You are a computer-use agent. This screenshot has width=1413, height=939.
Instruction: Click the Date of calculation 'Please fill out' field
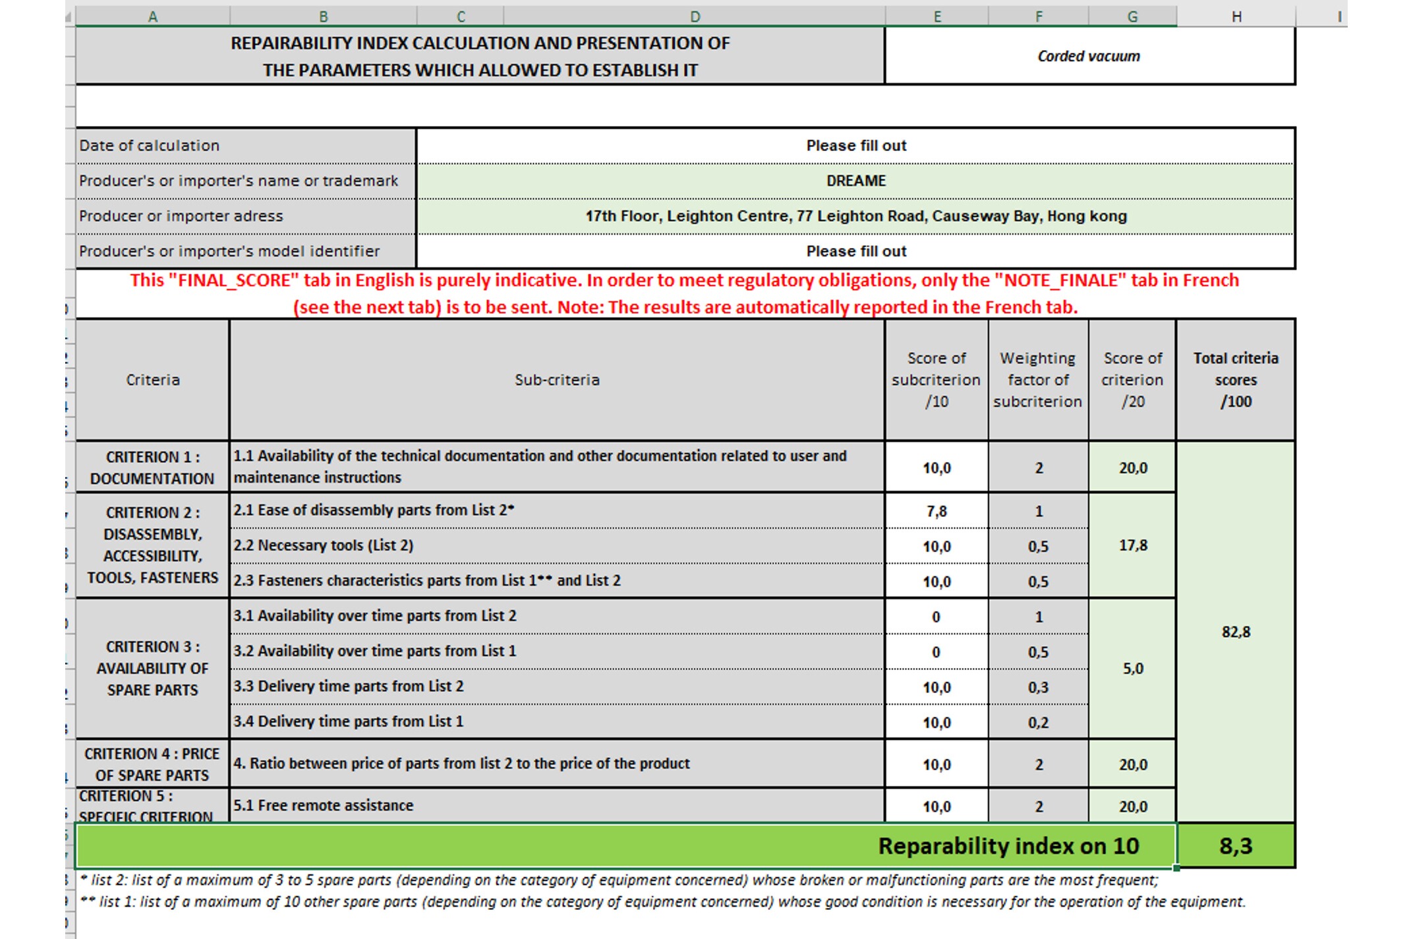pos(855,146)
